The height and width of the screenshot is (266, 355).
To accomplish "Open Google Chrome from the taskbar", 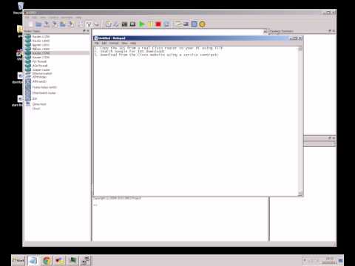I will point(47,261).
